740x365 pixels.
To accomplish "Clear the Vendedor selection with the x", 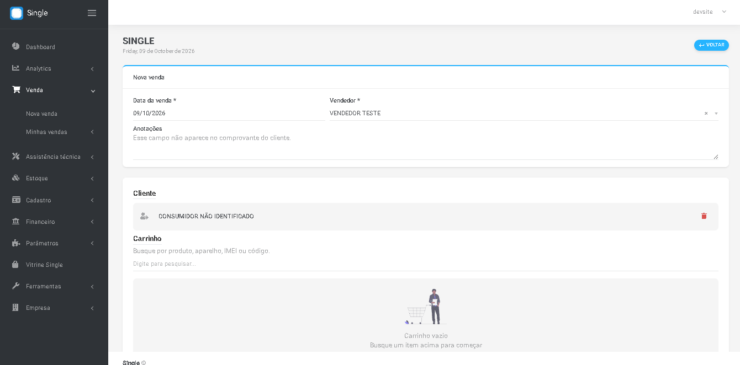I will pyautogui.click(x=706, y=114).
